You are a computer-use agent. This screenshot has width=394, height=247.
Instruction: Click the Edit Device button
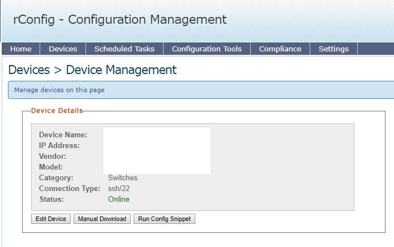(51, 219)
